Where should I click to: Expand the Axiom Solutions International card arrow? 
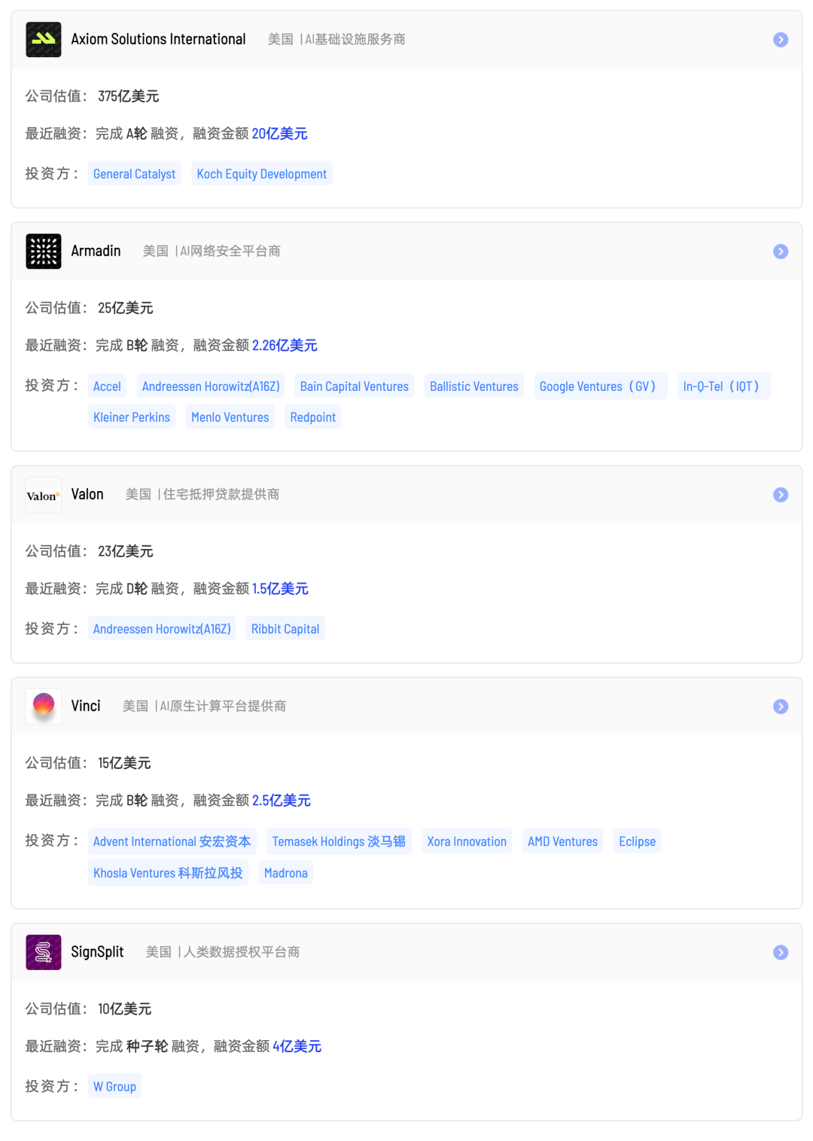pyautogui.click(x=781, y=40)
